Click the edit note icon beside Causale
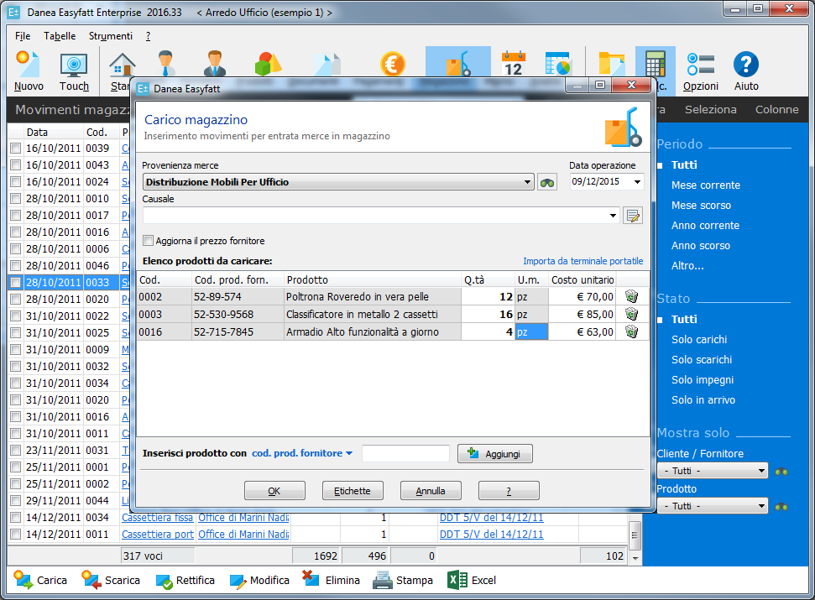 click(633, 217)
